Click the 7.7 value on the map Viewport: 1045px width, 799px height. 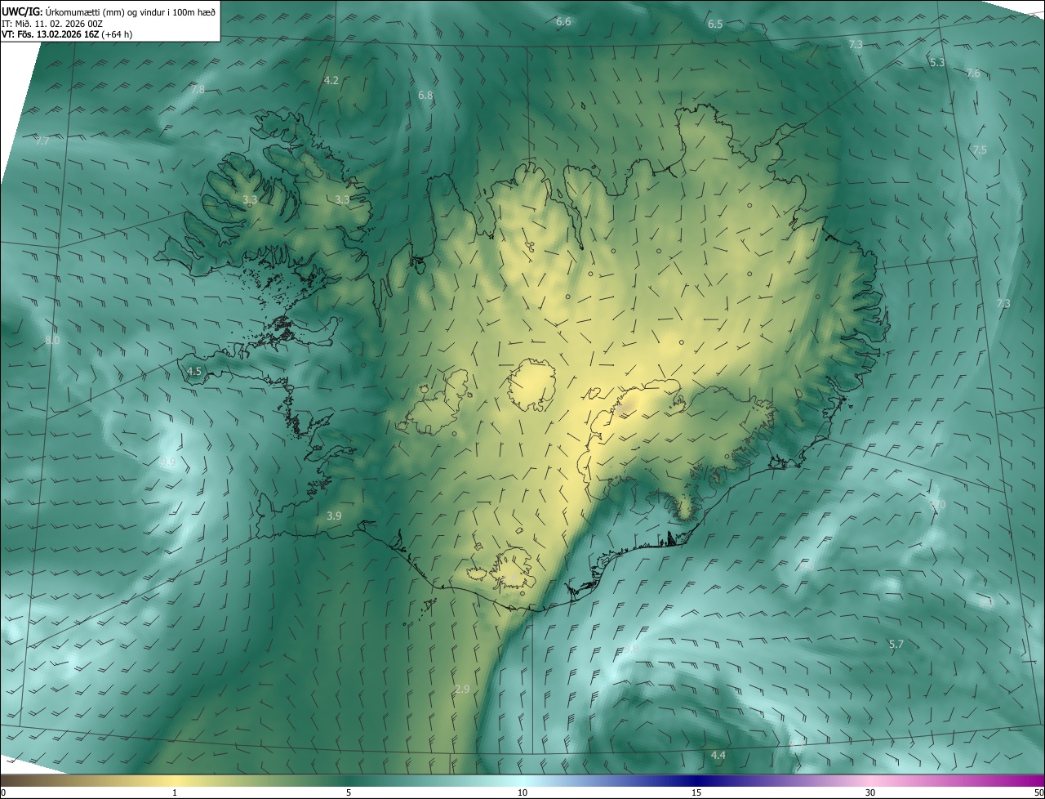pos(42,141)
